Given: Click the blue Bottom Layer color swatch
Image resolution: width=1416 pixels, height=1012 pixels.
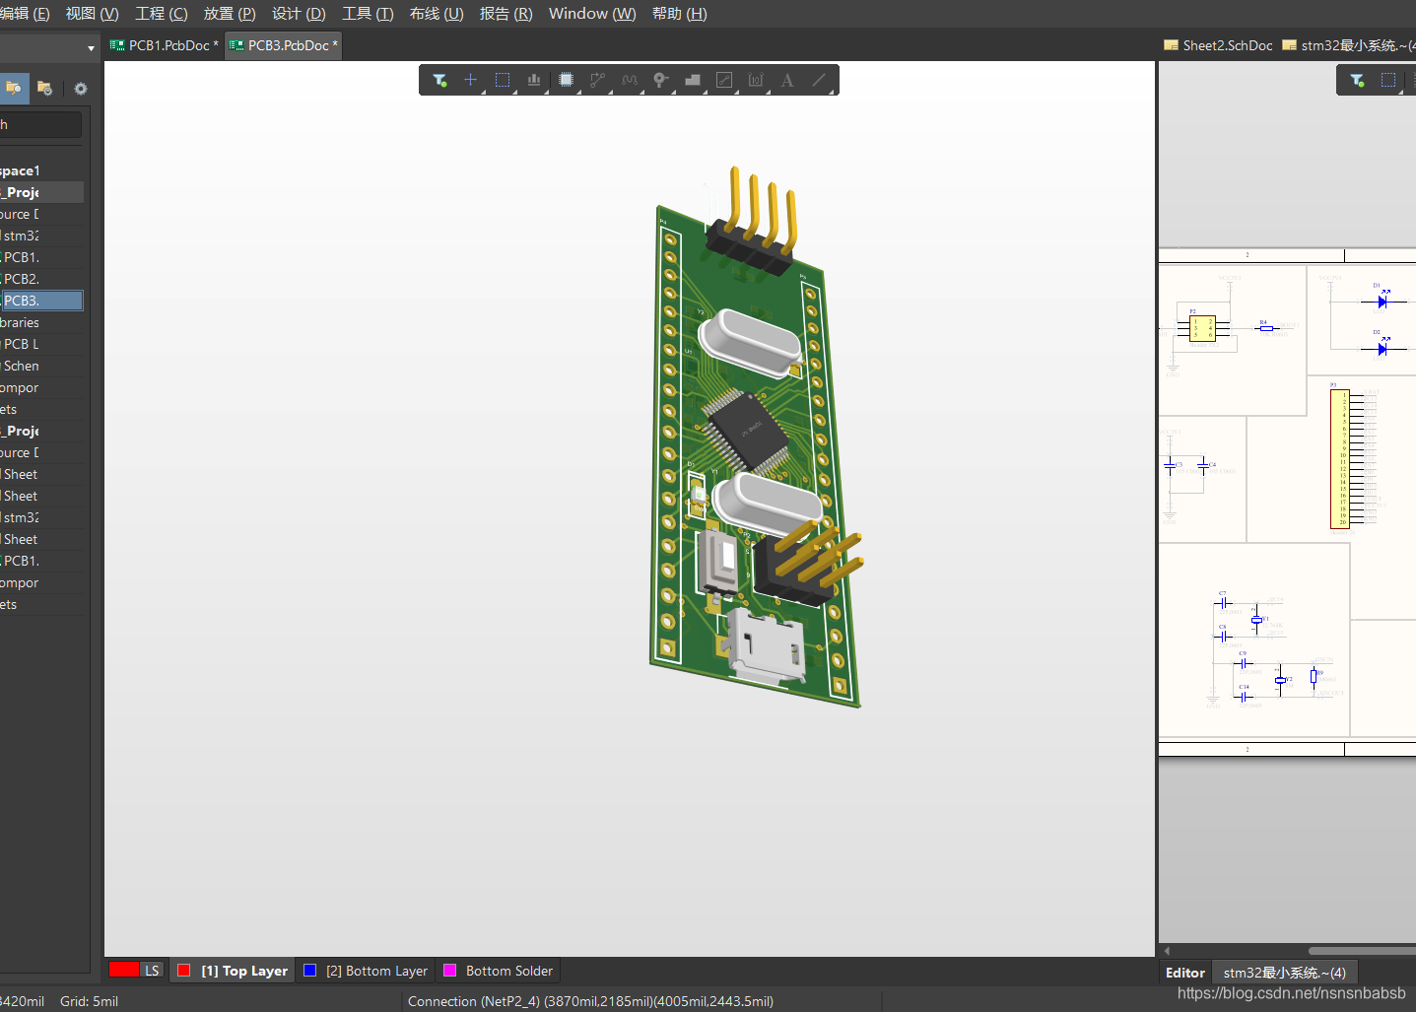Looking at the screenshot, I should tap(310, 971).
